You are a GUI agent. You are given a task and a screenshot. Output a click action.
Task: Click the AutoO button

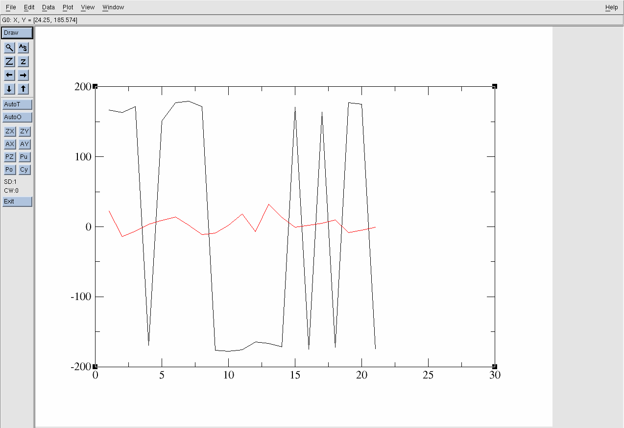(17, 117)
